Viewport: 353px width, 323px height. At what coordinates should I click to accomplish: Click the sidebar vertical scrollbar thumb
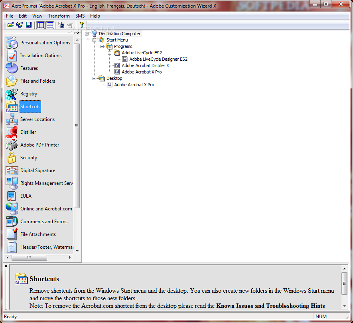click(x=77, y=126)
